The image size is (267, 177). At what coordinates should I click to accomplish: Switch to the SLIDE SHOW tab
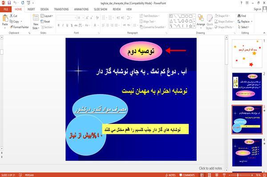click(x=101, y=9)
